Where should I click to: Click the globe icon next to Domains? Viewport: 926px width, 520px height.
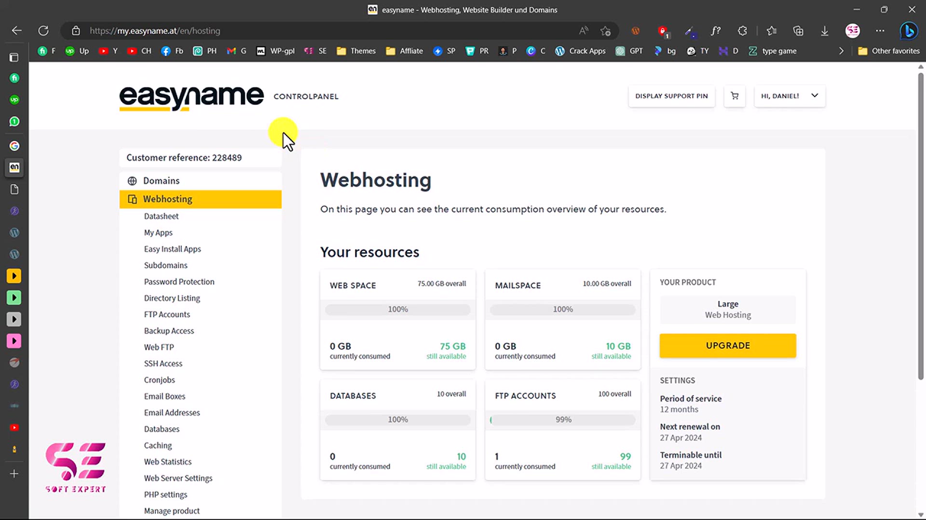click(x=132, y=181)
